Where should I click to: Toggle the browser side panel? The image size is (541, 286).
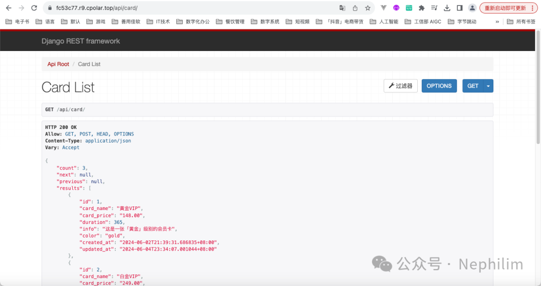pos(459,8)
